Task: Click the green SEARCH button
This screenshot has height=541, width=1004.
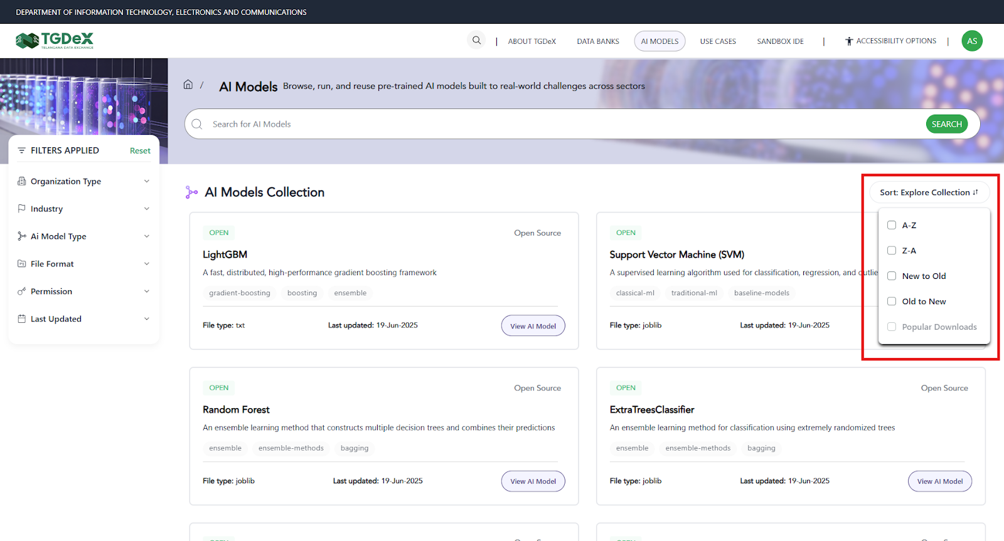Action: pos(946,124)
